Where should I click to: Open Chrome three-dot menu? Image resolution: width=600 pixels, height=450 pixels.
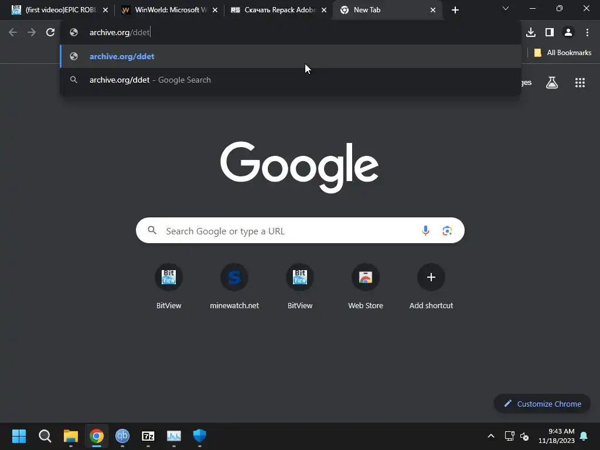[x=587, y=33]
